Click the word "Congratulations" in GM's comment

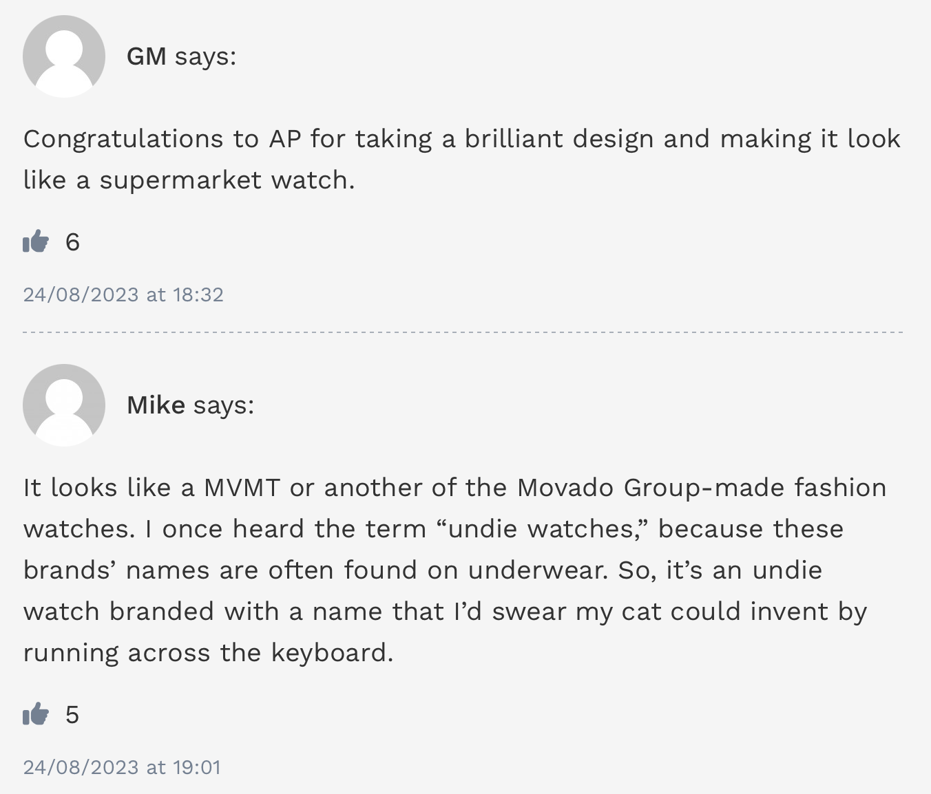[123, 140]
